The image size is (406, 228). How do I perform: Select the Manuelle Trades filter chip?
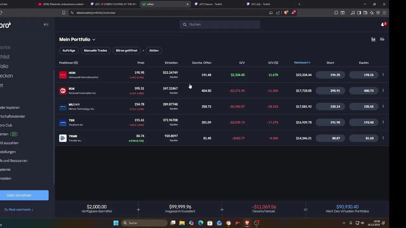coord(95,50)
